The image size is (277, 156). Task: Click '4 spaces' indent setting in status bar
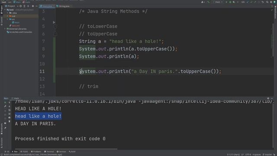tap(257, 155)
